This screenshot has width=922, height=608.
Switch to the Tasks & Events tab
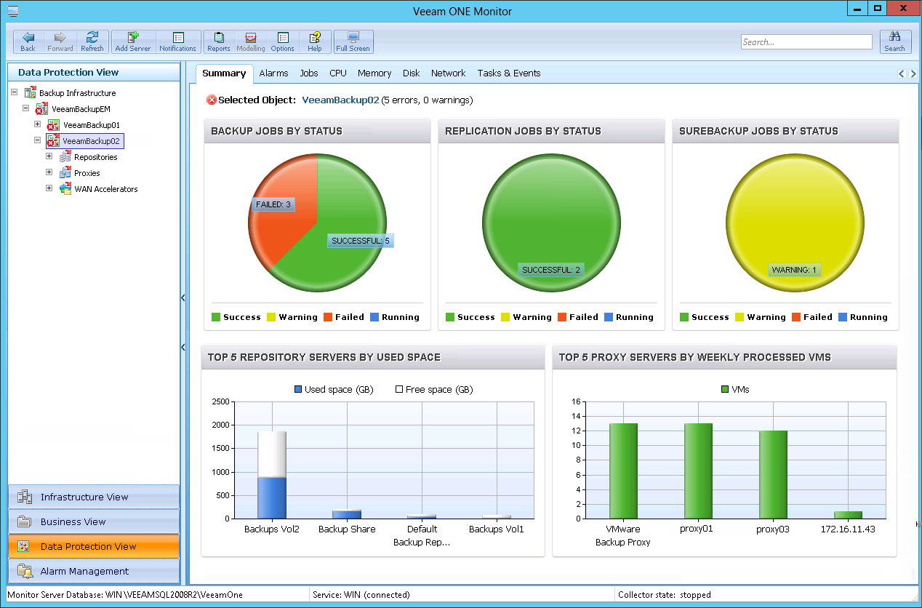coord(509,73)
